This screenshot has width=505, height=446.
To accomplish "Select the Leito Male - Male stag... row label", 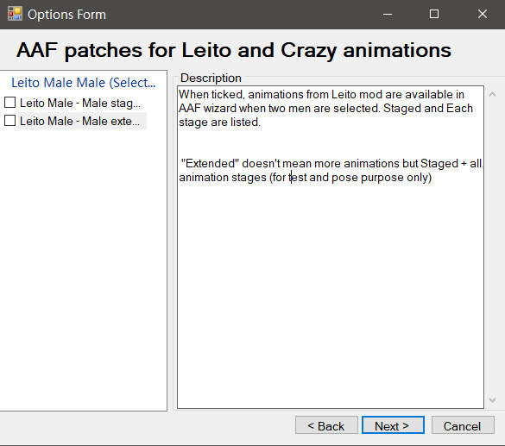I will [80, 103].
